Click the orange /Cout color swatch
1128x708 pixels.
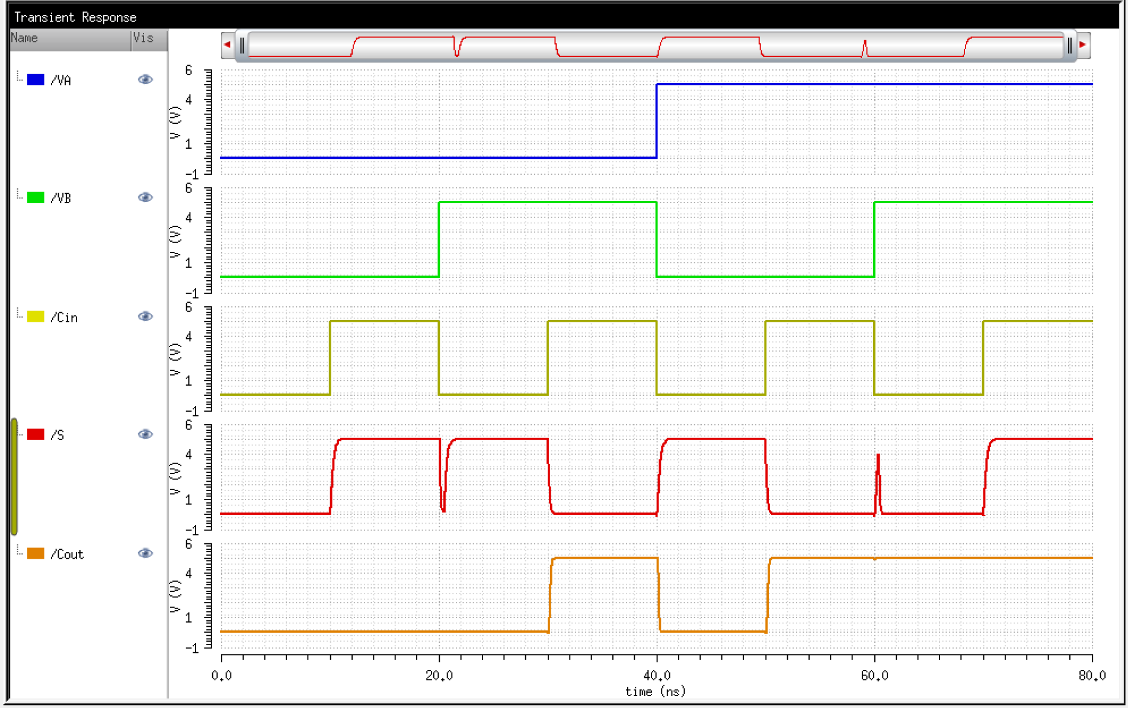[x=36, y=553]
